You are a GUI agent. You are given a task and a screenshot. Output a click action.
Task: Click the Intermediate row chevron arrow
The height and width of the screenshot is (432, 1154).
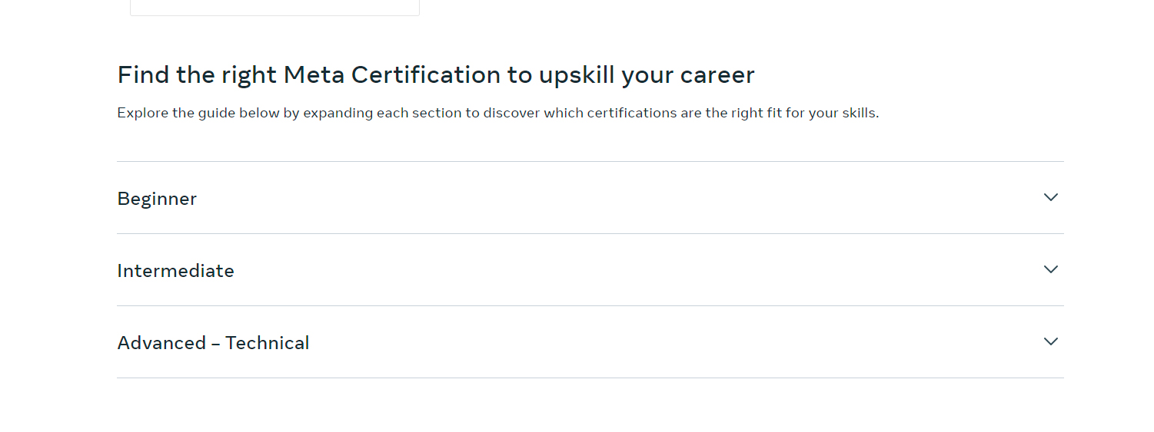pos(1051,269)
